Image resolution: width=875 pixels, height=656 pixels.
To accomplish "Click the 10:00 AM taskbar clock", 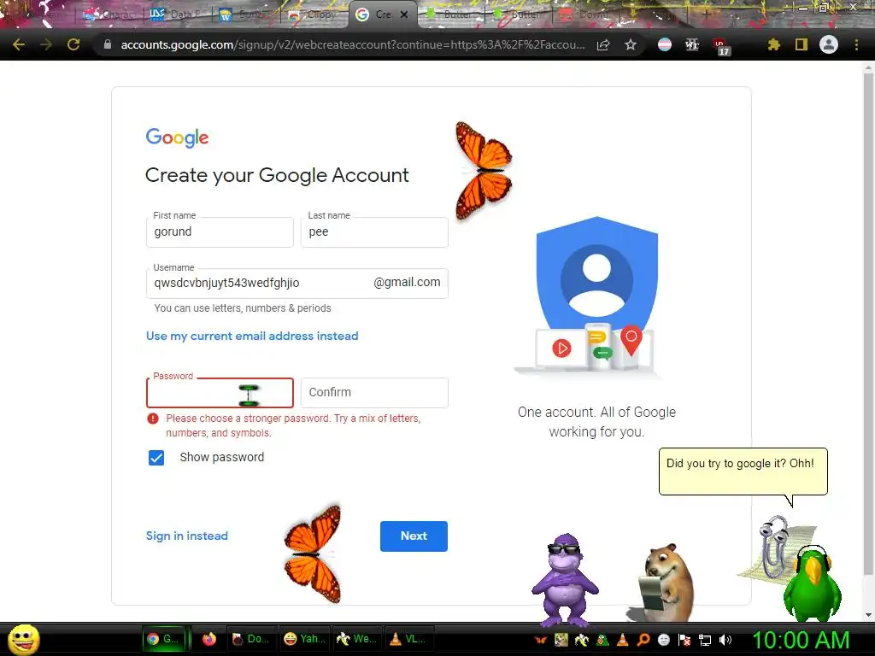I will 801,640.
